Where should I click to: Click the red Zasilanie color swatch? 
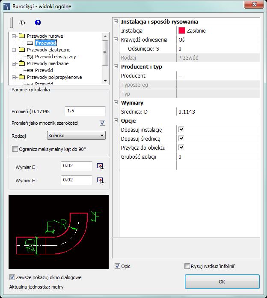click(182, 30)
